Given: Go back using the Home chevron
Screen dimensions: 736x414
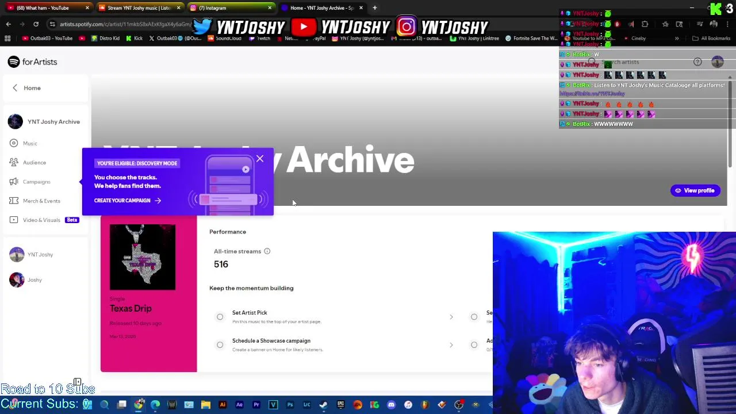Looking at the screenshot, I should click(15, 88).
